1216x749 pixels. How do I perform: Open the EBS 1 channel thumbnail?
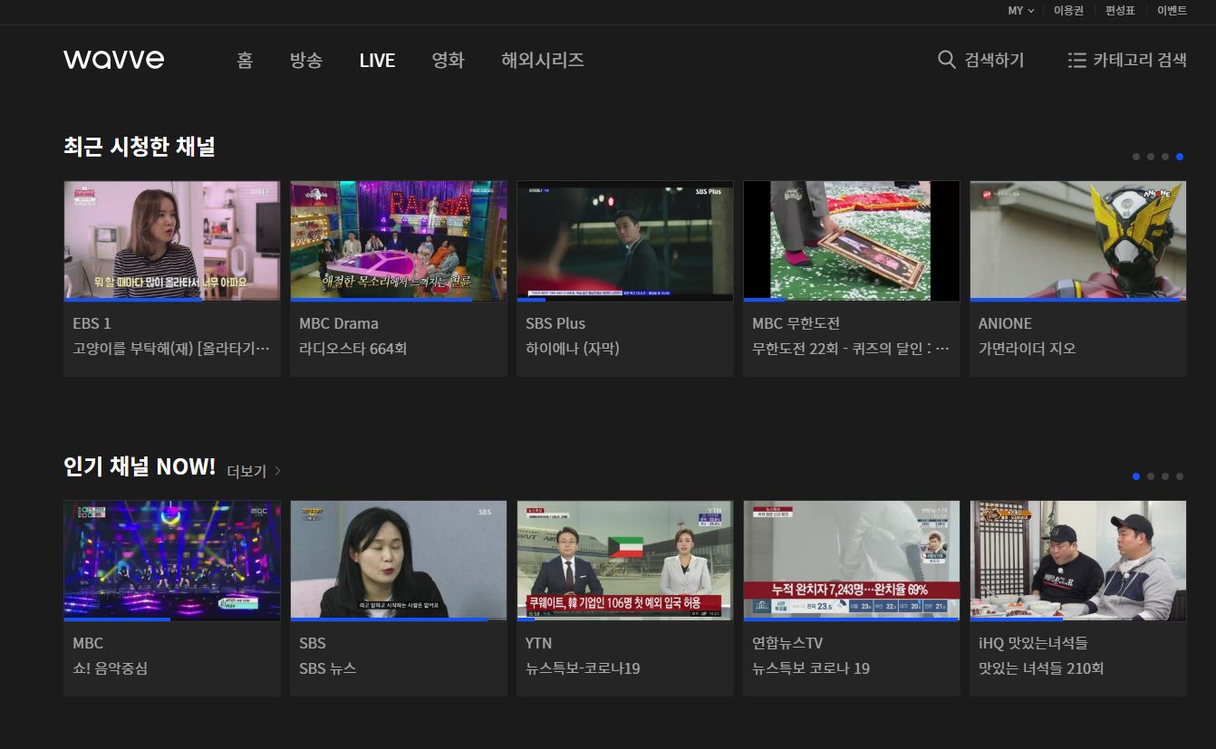172,241
